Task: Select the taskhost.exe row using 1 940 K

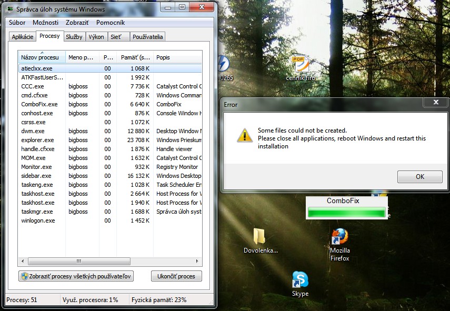Action: pos(110,203)
